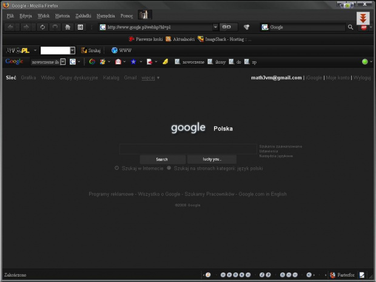Open the Aktualności feed bookmark

(180, 39)
